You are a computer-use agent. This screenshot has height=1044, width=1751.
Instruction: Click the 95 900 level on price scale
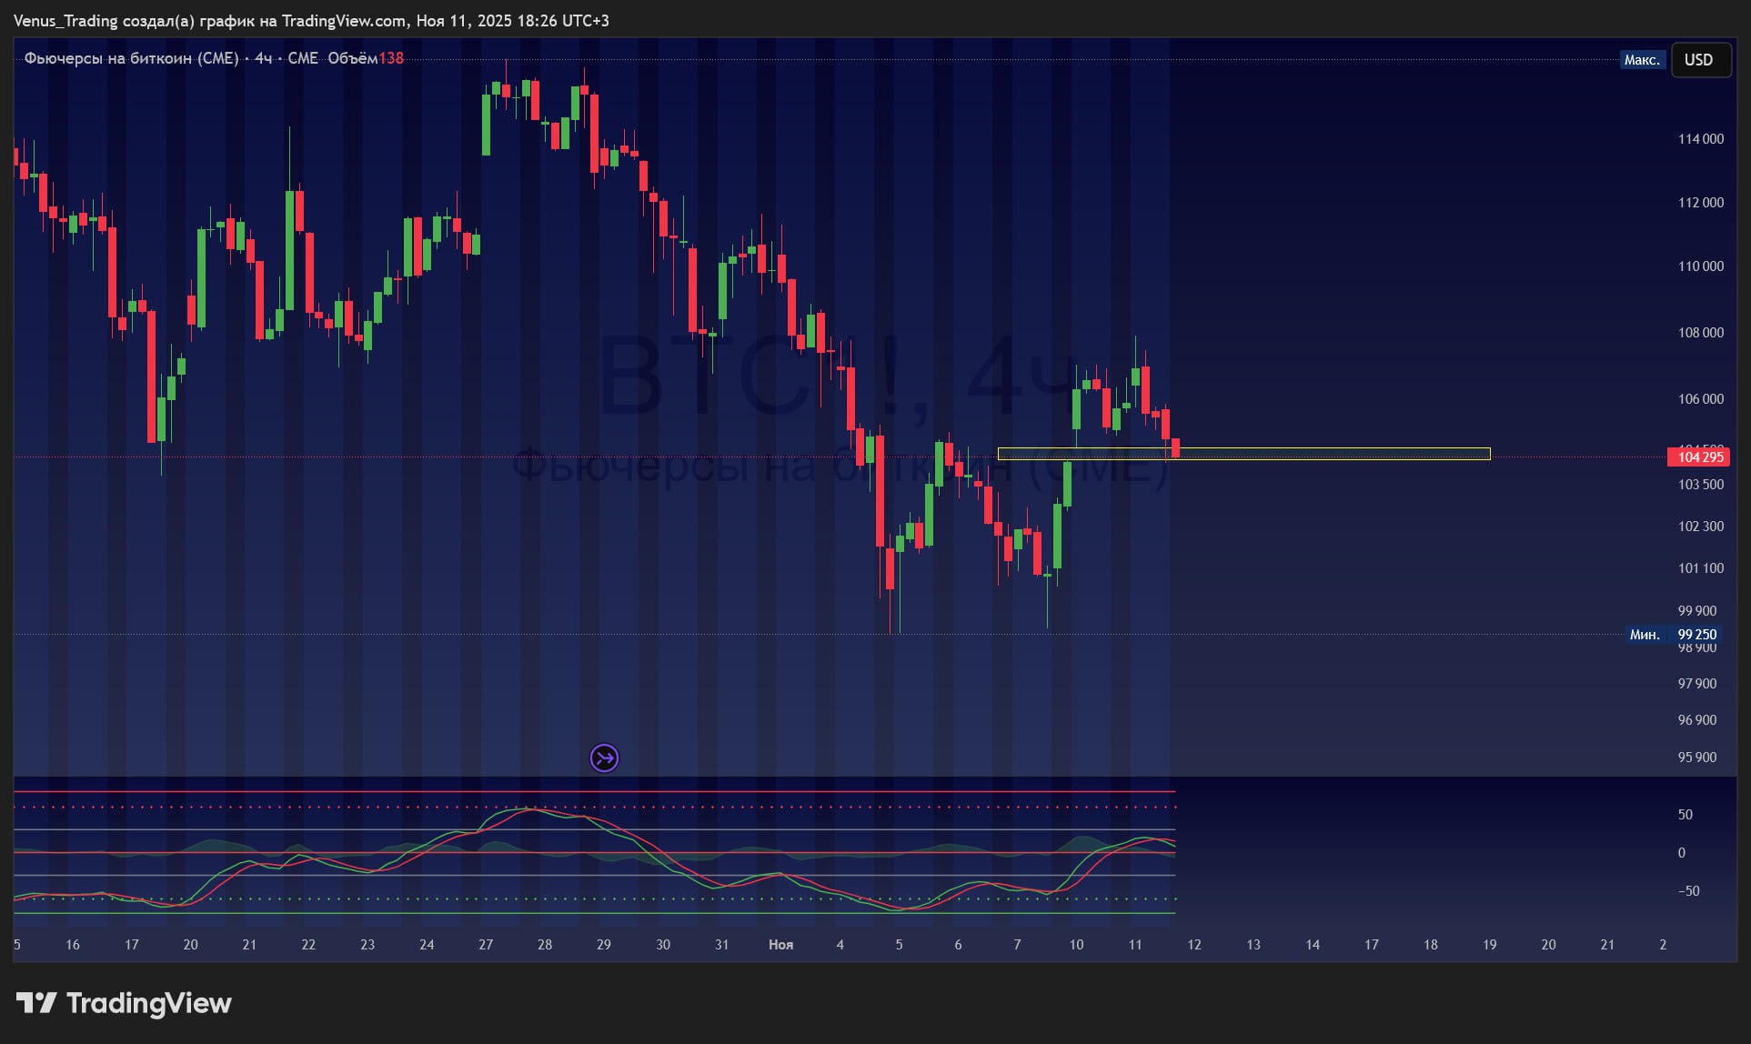[x=1697, y=758]
